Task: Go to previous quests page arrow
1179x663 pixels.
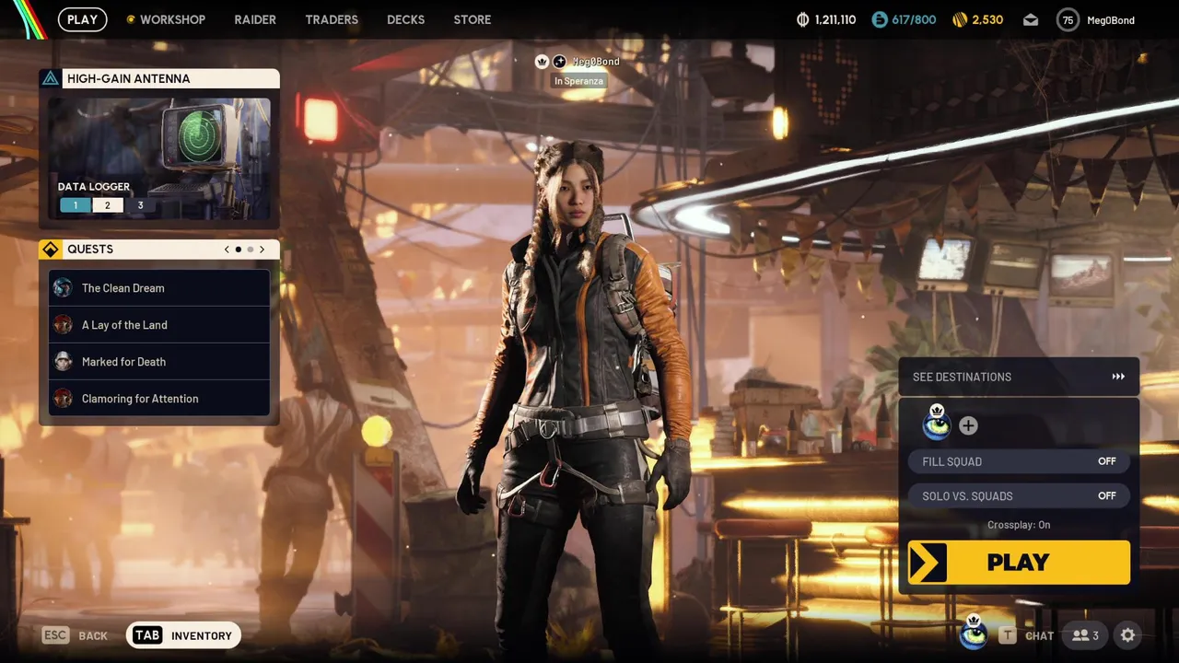Action: pyautogui.click(x=228, y=250)
